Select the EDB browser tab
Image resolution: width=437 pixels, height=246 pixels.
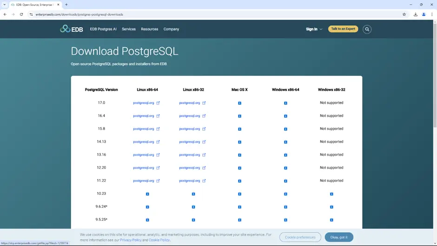click(34, 5)
